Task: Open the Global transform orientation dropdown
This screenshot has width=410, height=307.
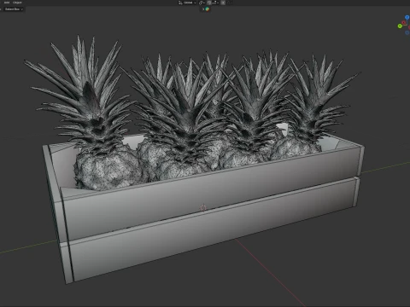Action: pyautogui.click(x=187, y=3)
